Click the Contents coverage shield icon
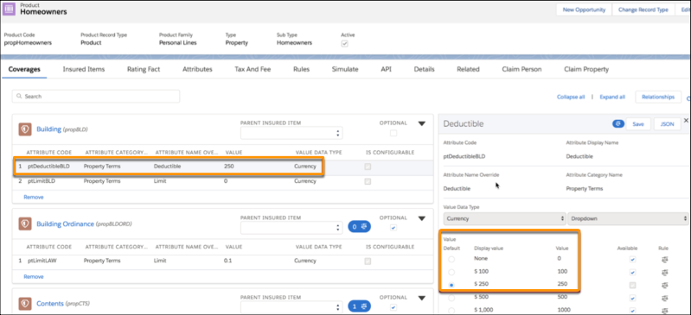Image resolution: width=691 pixels, height=315 pixels. (25, 304)
